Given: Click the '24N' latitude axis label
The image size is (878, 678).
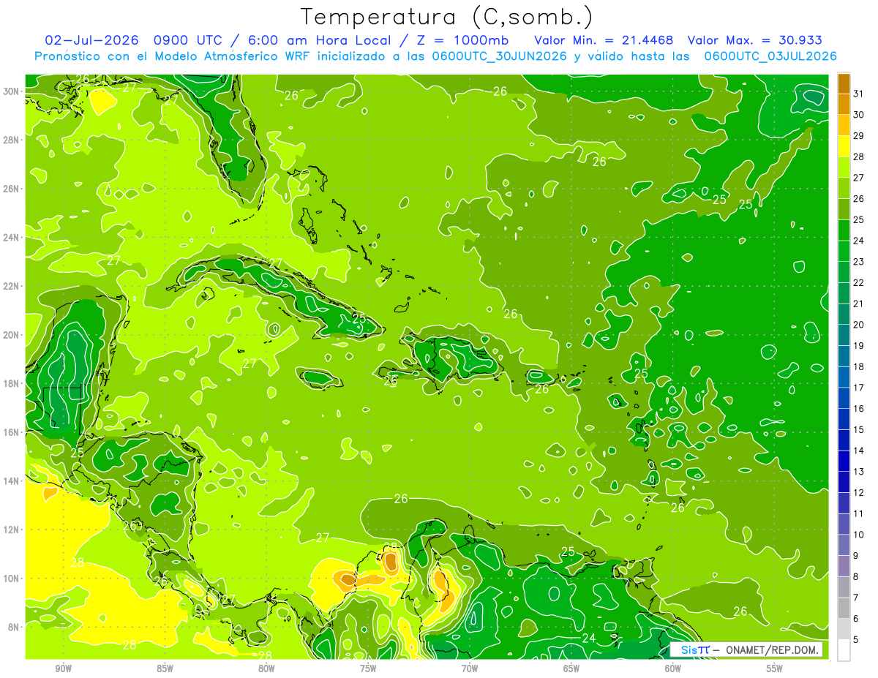Looking at the screenshot, I should (x=12, y=237).
